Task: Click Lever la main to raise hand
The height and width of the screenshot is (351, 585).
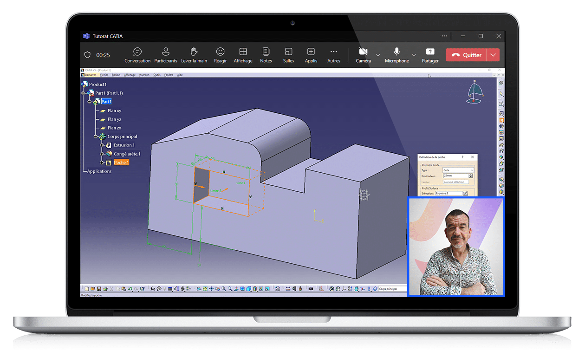Action: 194,55
